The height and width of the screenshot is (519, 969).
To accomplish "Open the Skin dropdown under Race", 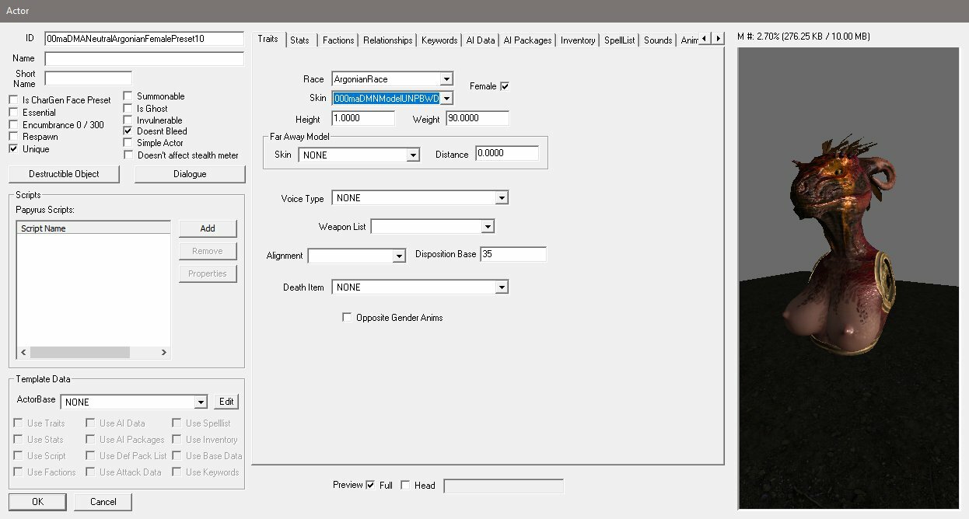I will pos(446,99).
